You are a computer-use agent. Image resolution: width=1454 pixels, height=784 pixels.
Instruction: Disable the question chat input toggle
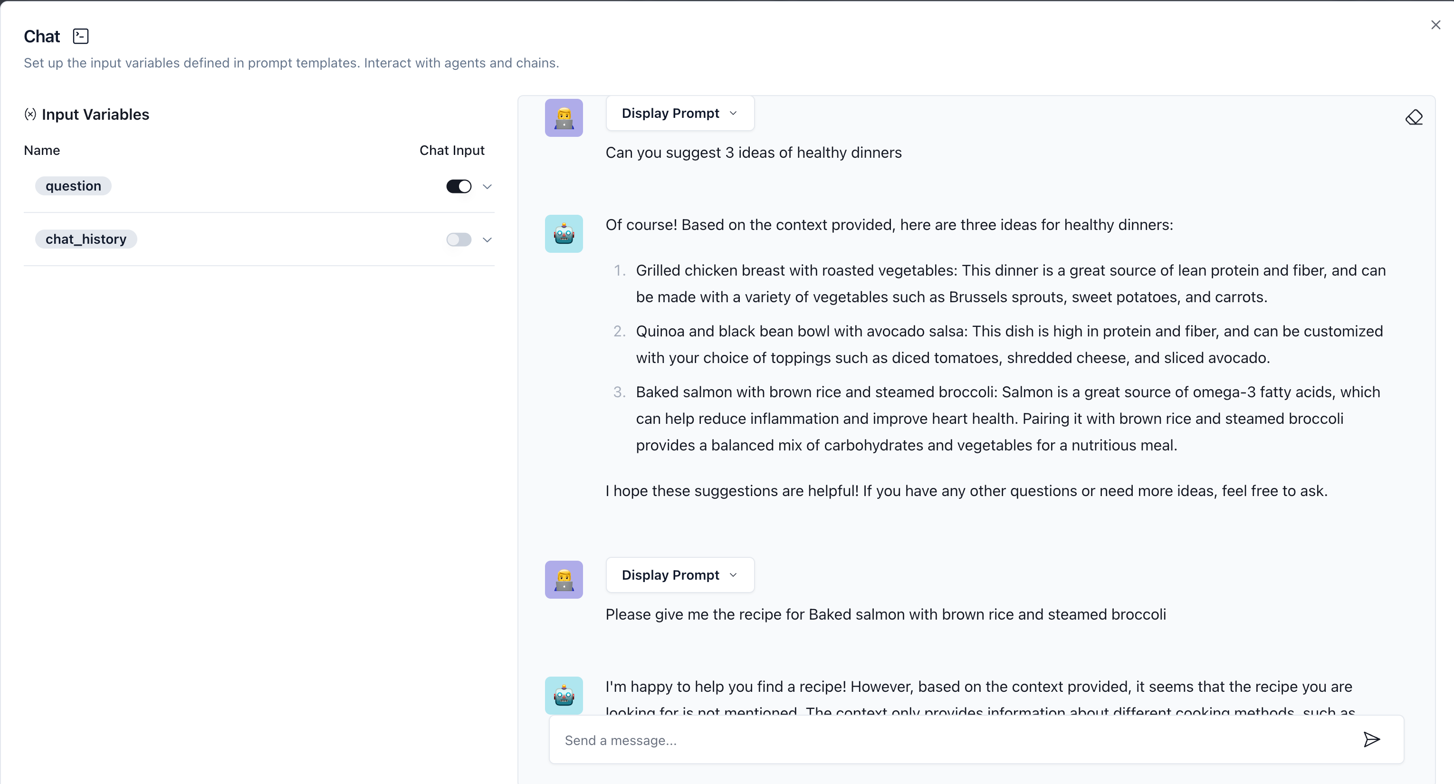coord(459,186)
